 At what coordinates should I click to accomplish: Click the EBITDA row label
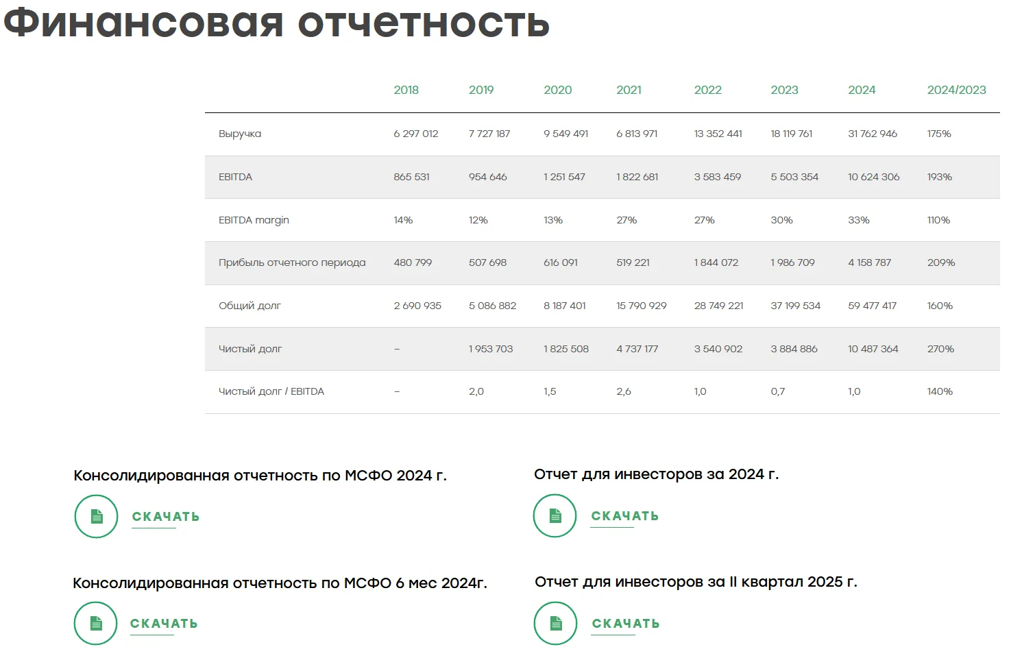(x=236, y=177)
